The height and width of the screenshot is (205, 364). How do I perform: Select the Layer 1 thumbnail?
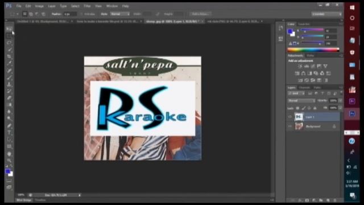tap(299, 117)
